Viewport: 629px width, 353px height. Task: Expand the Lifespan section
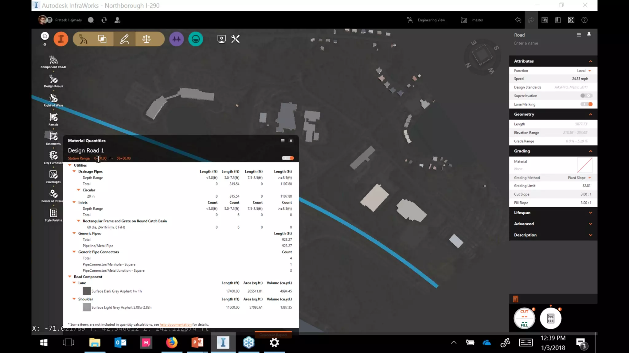[590, 213]
